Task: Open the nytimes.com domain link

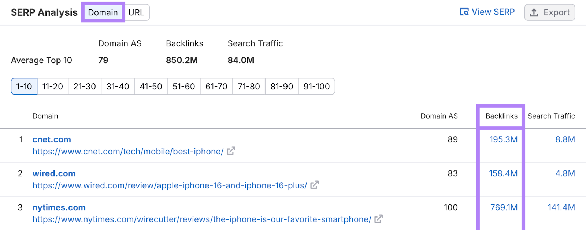Action: 59,207
